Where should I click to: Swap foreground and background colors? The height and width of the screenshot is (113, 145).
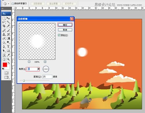point(9,63)
